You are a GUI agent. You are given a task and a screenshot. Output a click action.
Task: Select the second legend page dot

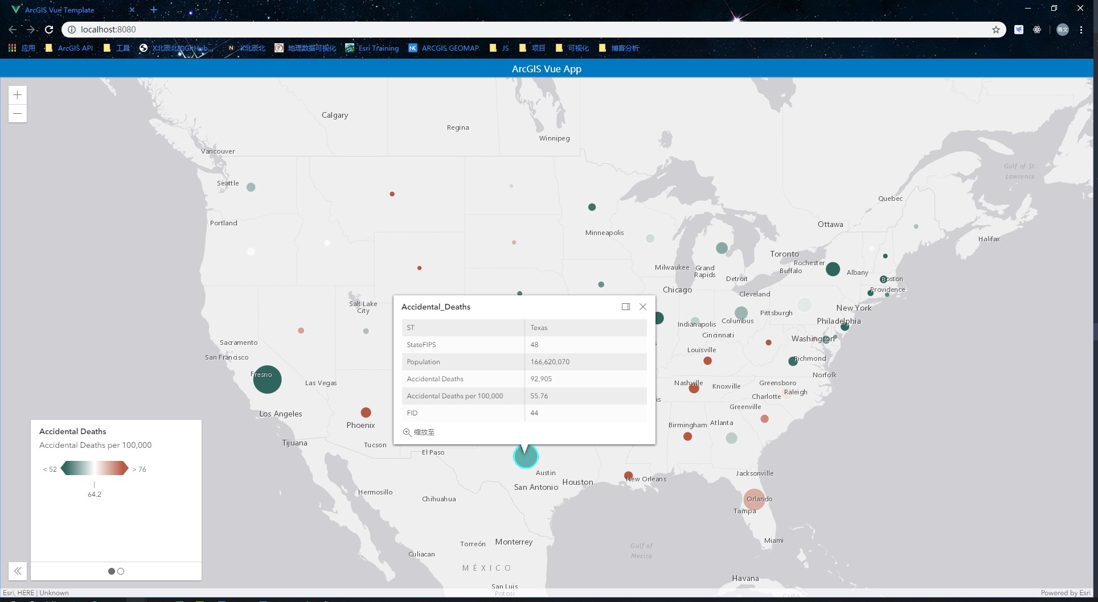(x=121, y=571)
